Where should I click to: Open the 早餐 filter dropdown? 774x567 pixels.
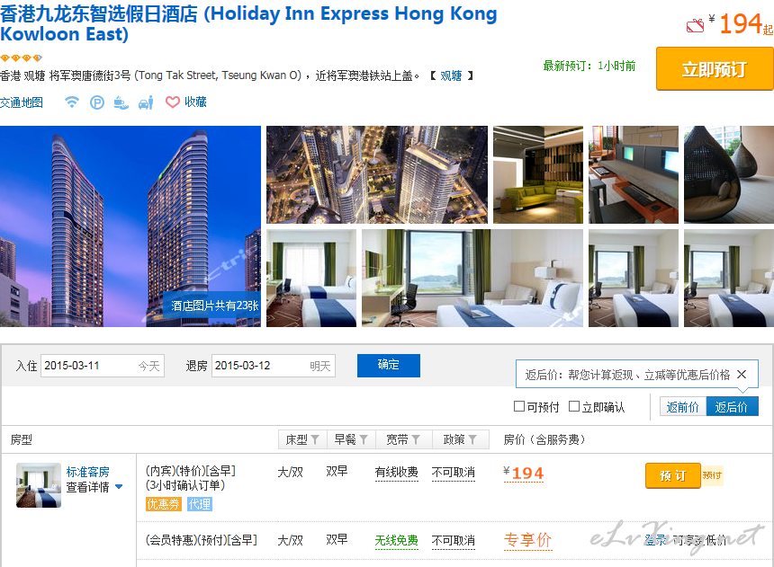coord(351,439)
